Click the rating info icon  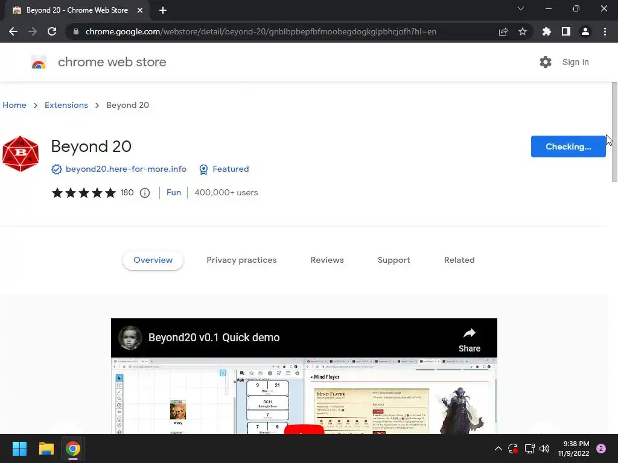click(145, 193)
